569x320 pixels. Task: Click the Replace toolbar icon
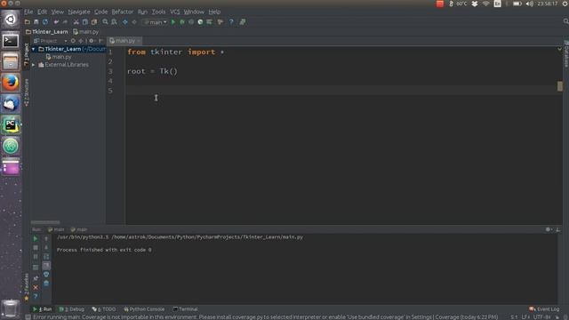(115, 22)
